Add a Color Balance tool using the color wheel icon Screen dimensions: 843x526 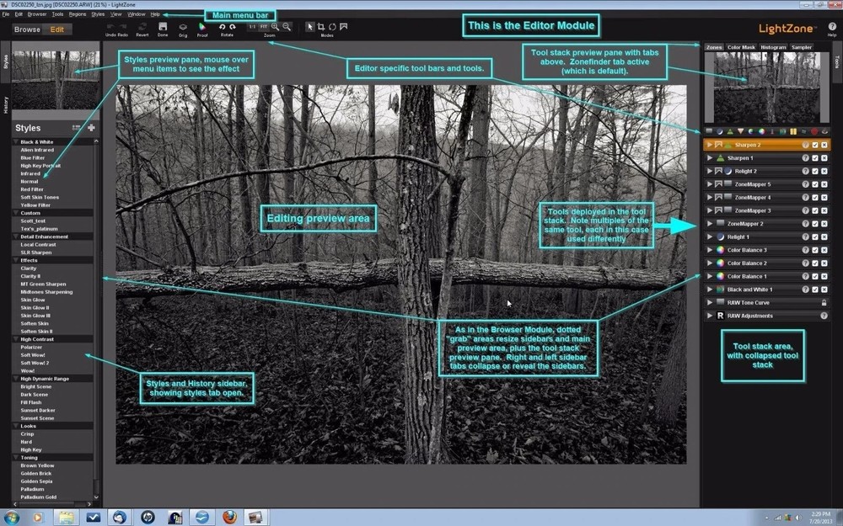(x=760, y=131)
